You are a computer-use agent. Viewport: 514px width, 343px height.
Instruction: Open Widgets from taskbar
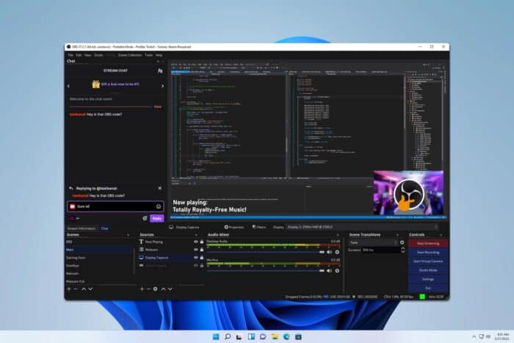tap(251, 337)
